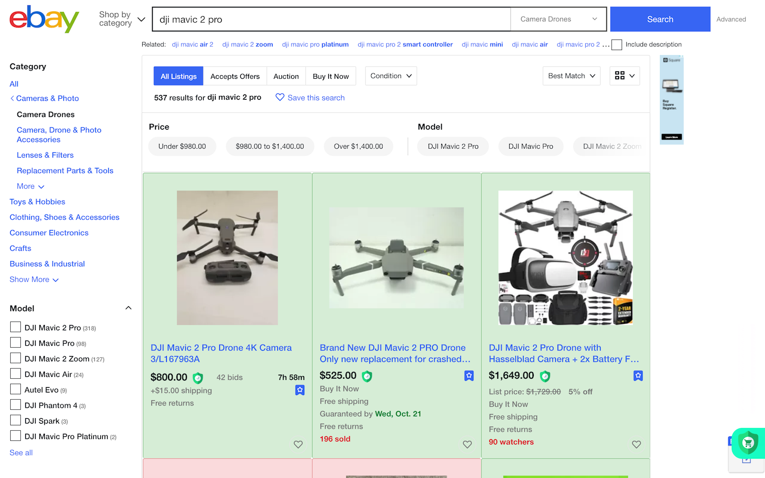This screenshot has width=765, height=478.
Task: Switch to the Buy It Now tab
Action: tap(331, 76)
